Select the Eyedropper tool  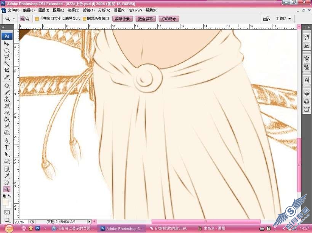6,176
